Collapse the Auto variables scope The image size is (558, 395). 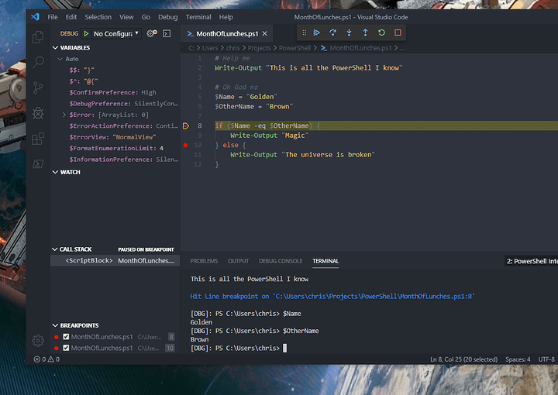(60, 59)
